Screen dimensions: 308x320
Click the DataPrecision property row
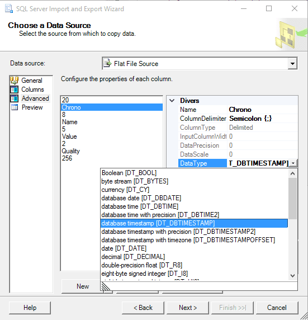[x=238, y=145]
